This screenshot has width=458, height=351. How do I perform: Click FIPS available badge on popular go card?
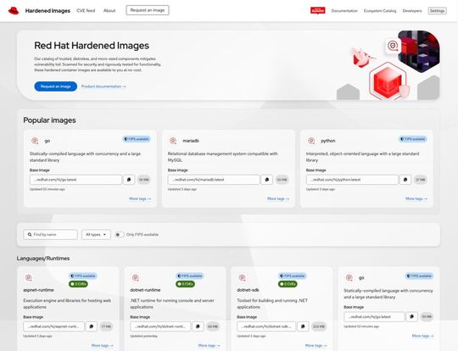(137, 139)
